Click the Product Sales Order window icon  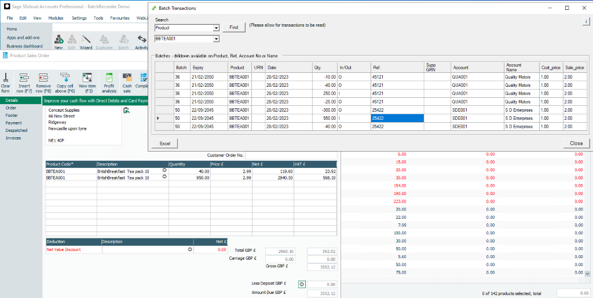pyautogui.click(x=5, y=56)
